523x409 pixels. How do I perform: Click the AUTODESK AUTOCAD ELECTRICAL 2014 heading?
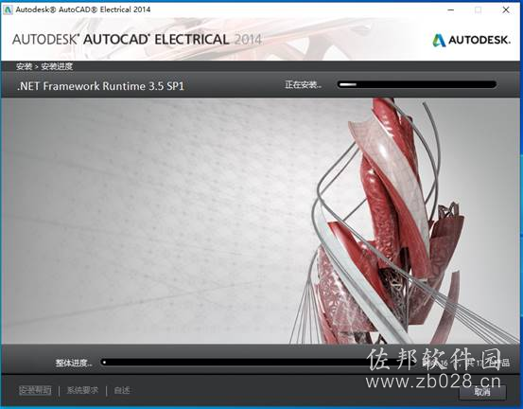(x=137, y=40)
